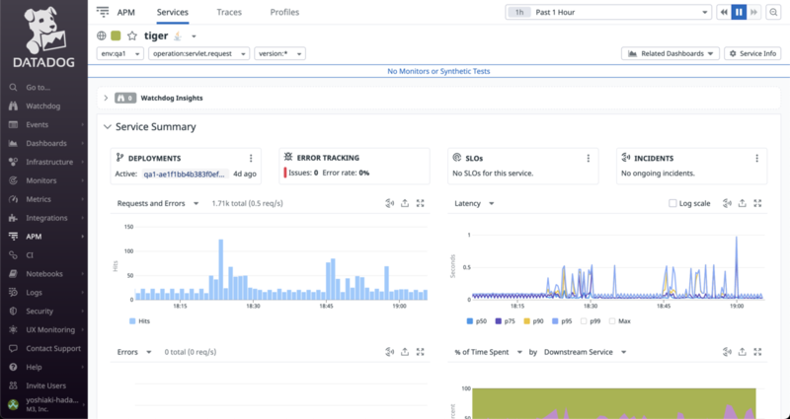Click the APM sidebar icon

(x=13, y=237)
